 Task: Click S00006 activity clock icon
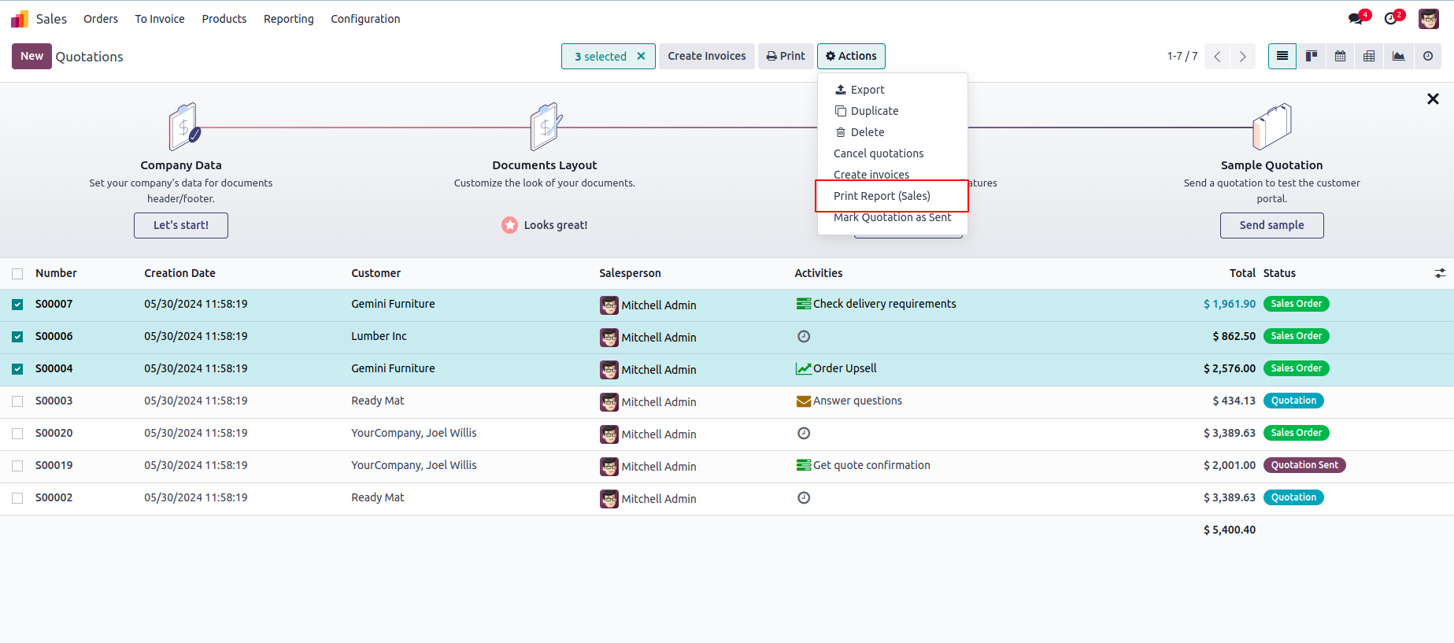tap(804, 336)
